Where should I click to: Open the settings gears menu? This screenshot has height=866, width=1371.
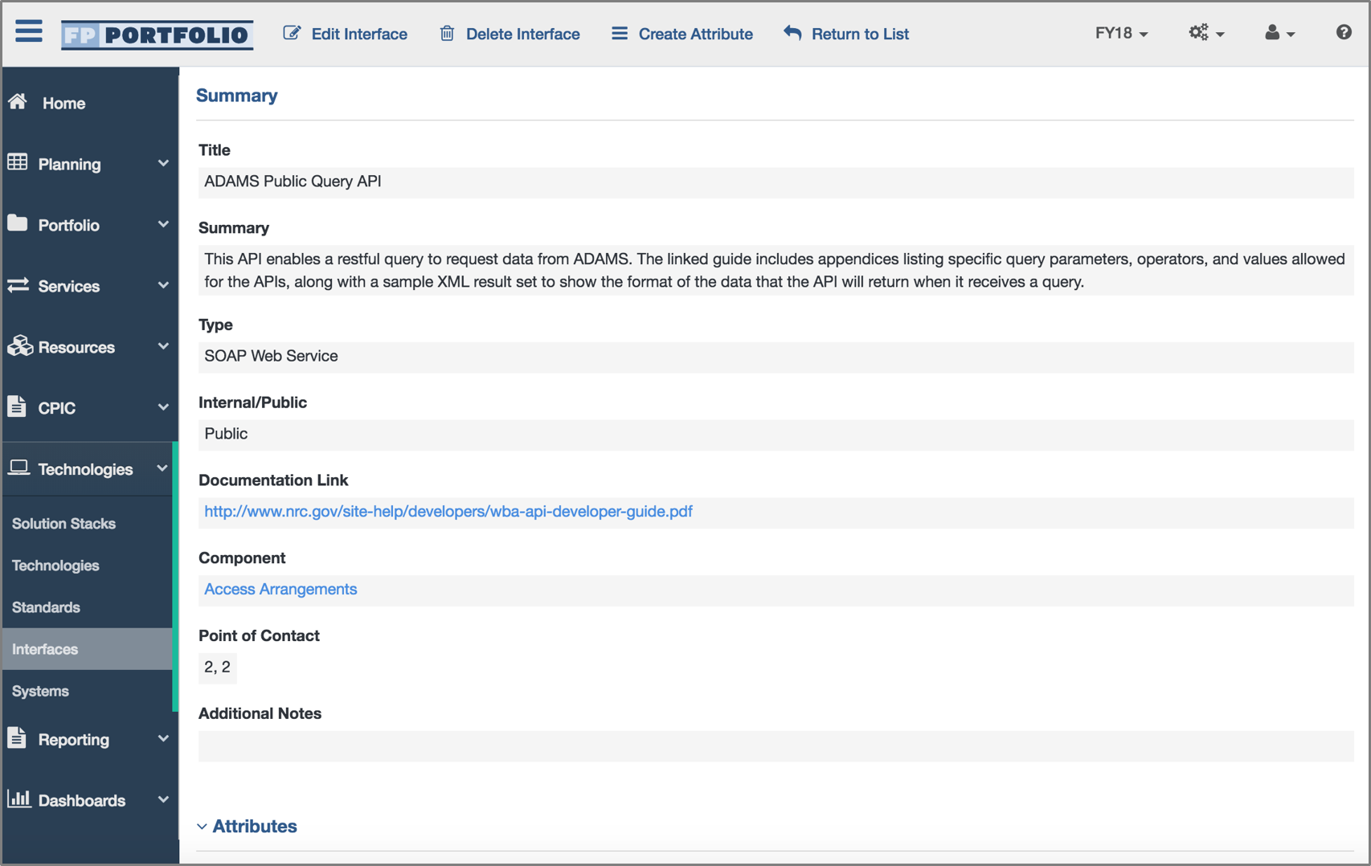[x=1206, y=33]
